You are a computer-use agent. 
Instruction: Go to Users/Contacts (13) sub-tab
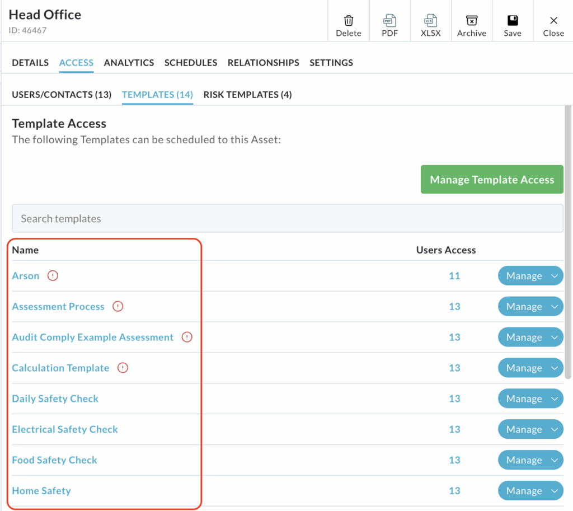click(62, 95)
